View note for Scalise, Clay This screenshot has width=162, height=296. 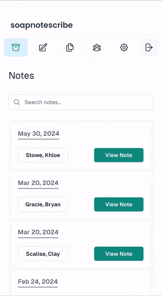[x=119, y=254]
